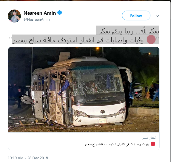Open the card headline below the photo
This screenshot has width=171, height=162.
click(117, 144)
